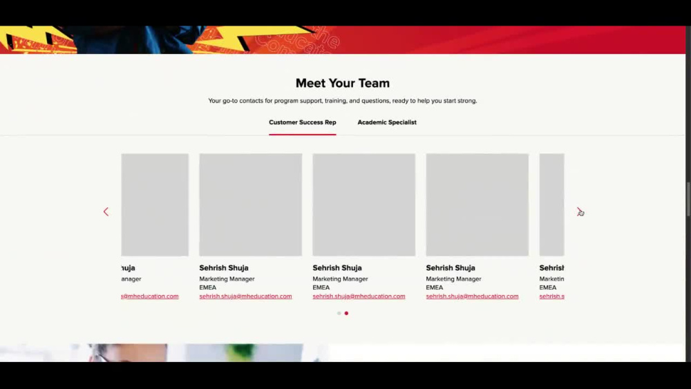
Task: Advance the team carousel with right arrow
Action: pos(579,212)
